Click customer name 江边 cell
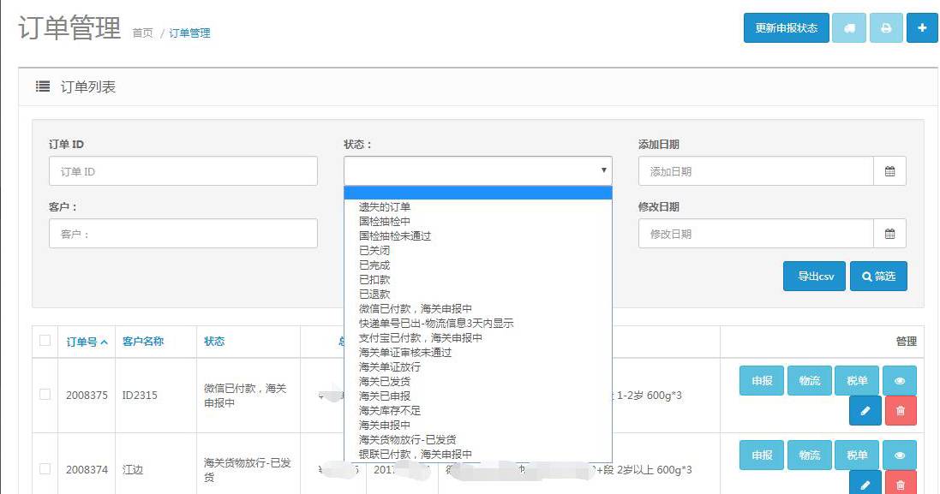Screen dimensions: 940x494 pos(133,469)
